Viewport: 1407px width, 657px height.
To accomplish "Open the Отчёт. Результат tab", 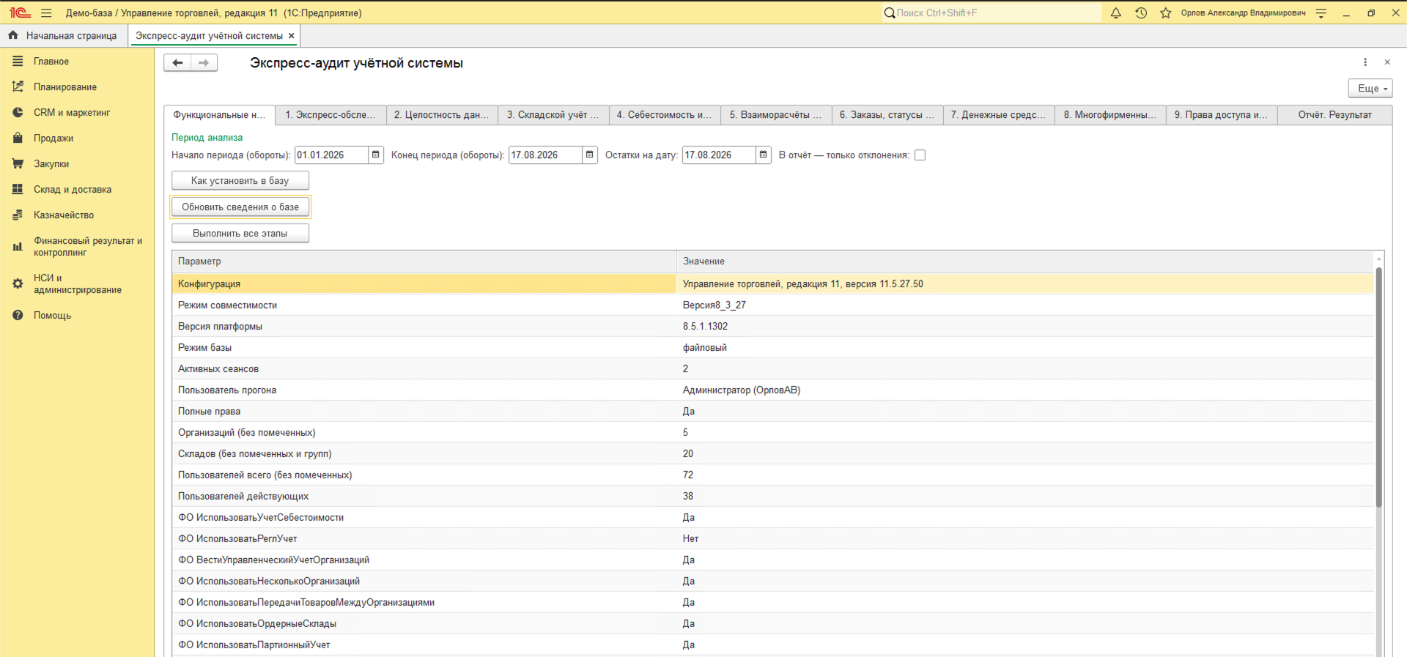I will click(1334, 115).
